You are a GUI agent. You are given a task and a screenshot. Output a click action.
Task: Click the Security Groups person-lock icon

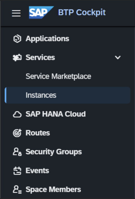pyautogui.click(x=17, y=152)
